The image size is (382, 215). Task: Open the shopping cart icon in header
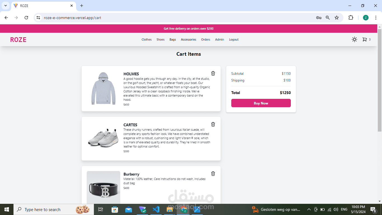[365, 39]
